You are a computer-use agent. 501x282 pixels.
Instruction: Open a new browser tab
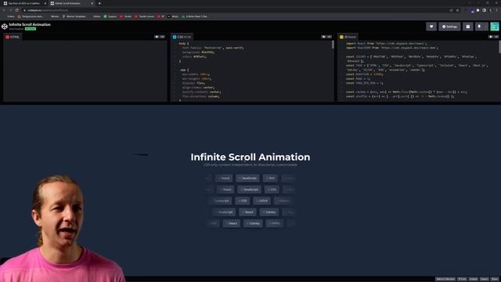[x=99, y=3]
